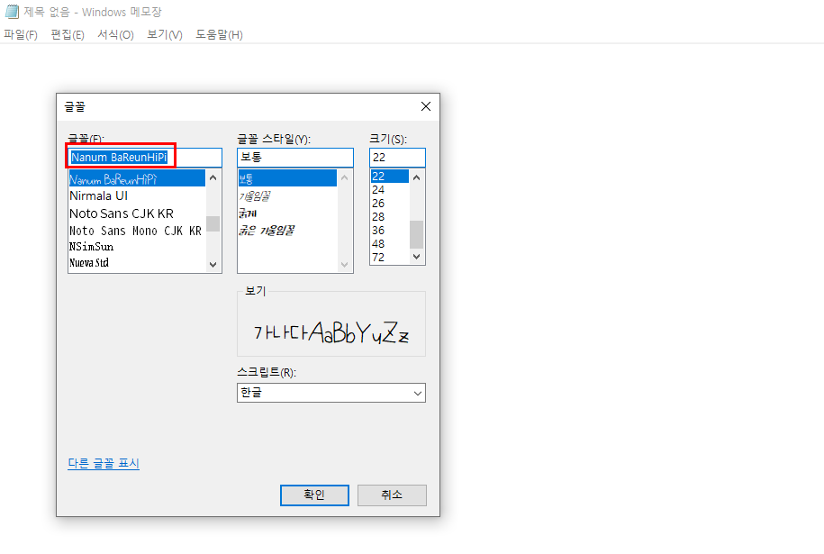Click the font list's up scroll arrow
This screenshot has width=824, height=554.
click(213, 177)
